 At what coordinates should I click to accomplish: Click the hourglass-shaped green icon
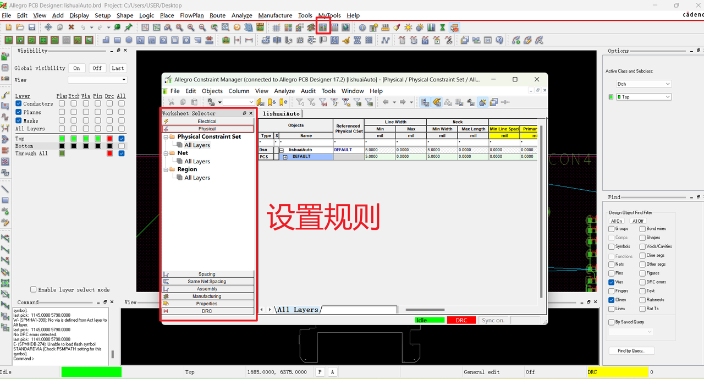tap(442, 27)
